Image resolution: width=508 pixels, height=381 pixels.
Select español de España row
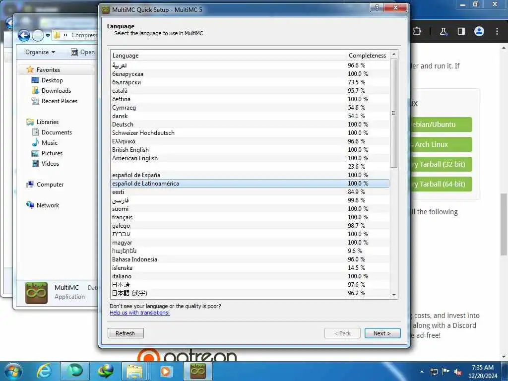(x=250, y=175)
